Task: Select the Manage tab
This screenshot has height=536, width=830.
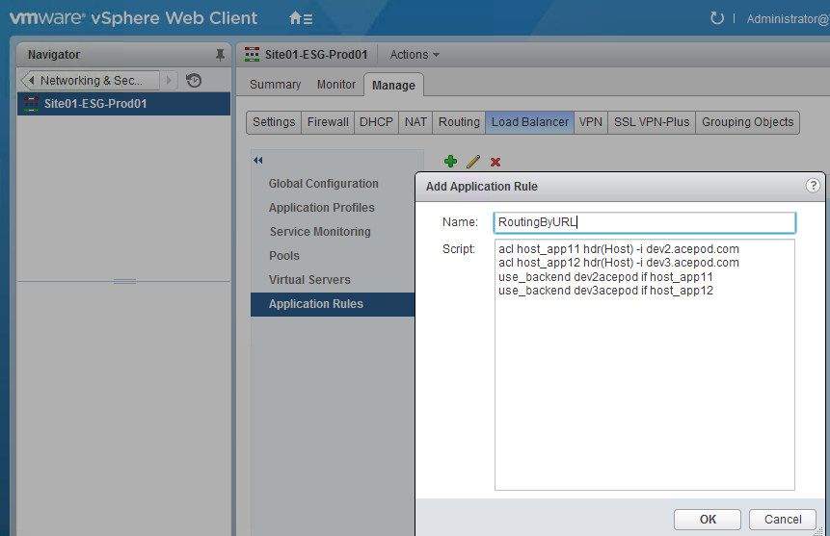Action: click(x=393, y=85)
